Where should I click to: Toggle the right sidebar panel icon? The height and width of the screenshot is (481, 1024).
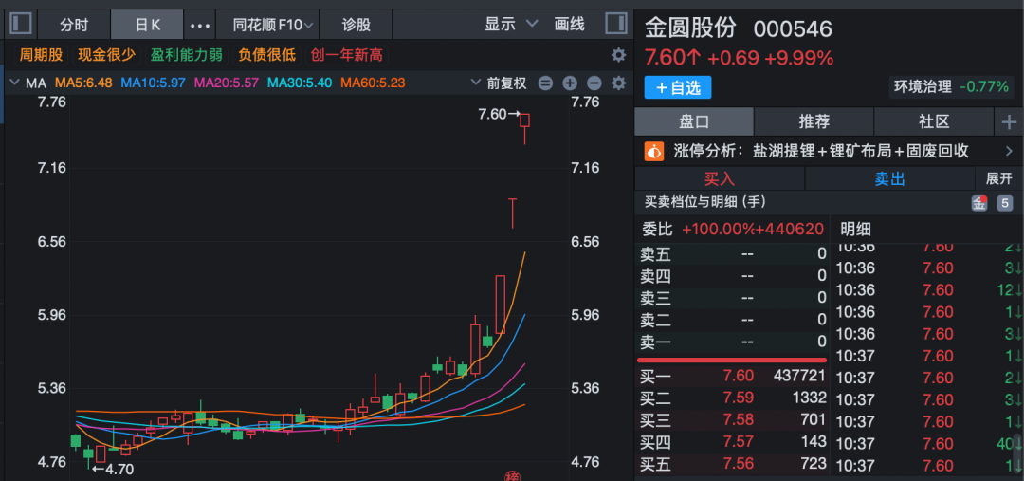[x=616, y=24]
